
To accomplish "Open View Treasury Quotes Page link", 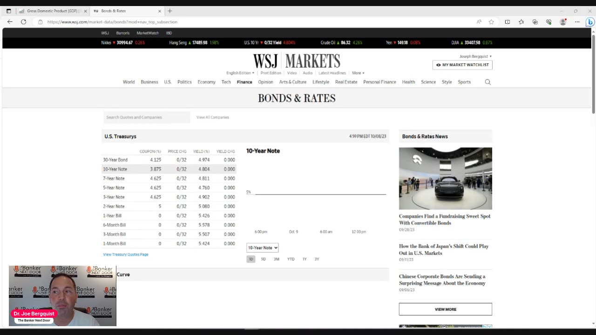I will point(126,255).
